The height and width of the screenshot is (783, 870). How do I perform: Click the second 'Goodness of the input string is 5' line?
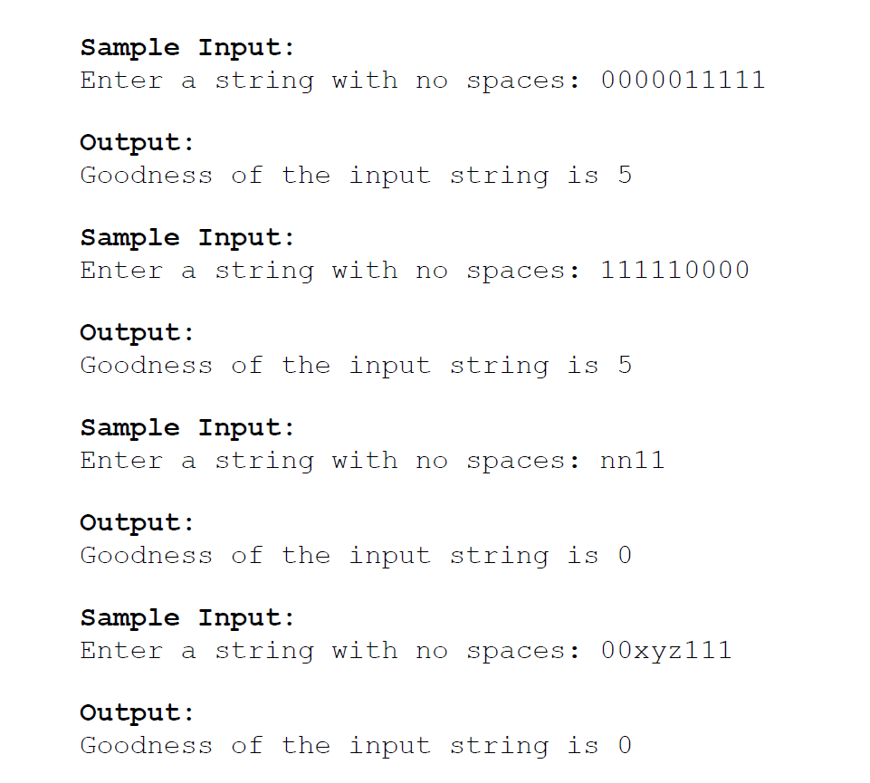point(356,366)
